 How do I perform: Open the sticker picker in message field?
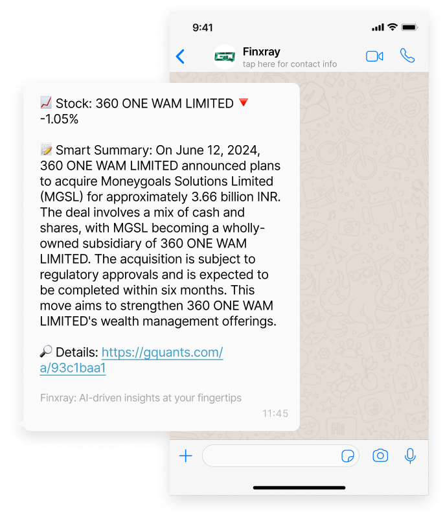click(347, 456)
